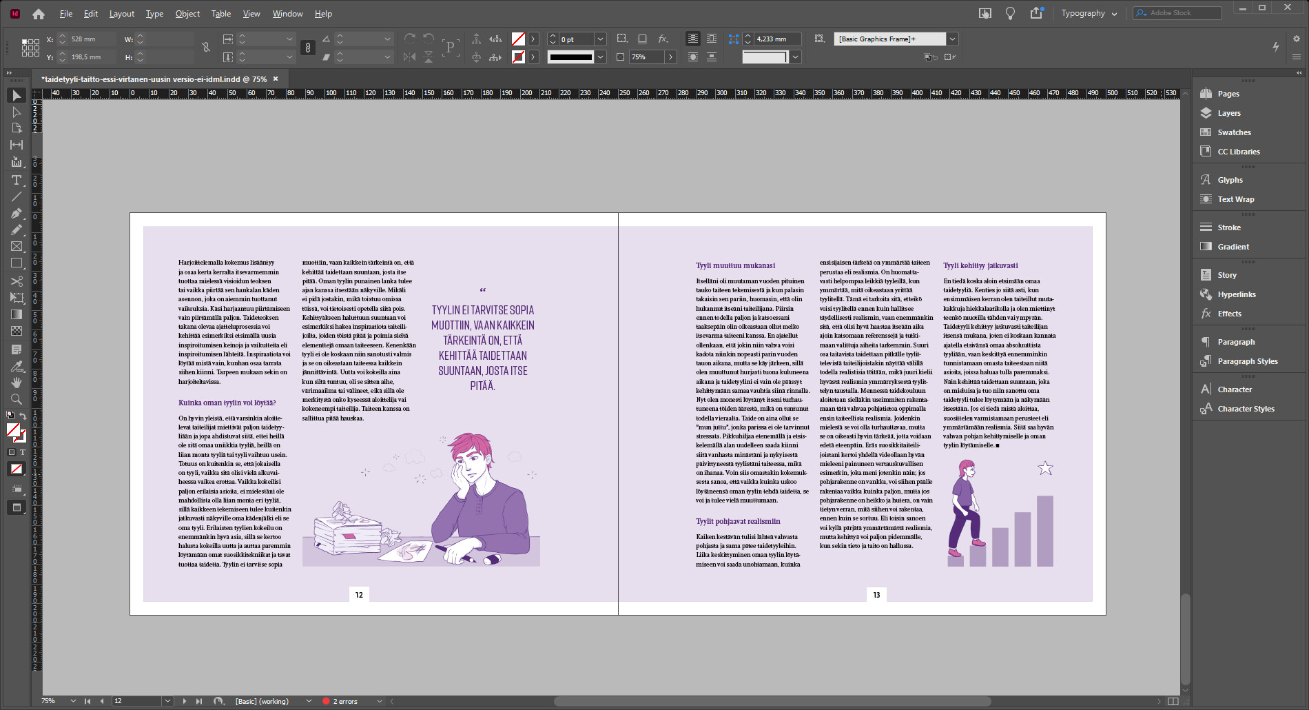The height and width of the screenshot is (710, 1309).
Task: Click the fill color swatch in control bar
Action: click(519, 39)
